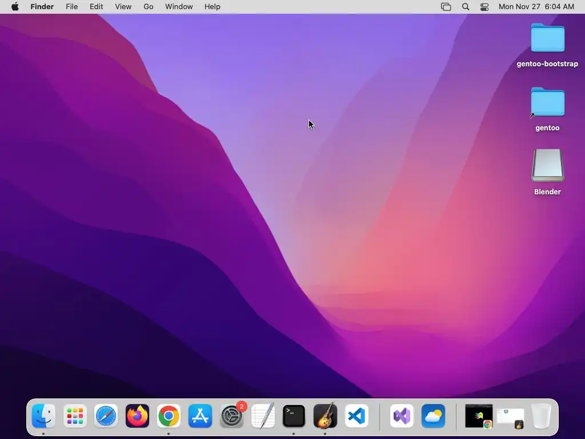The image size is (585, 439).
Task: Open Spotlight search magnifier
Action: [x=466, y=7]
